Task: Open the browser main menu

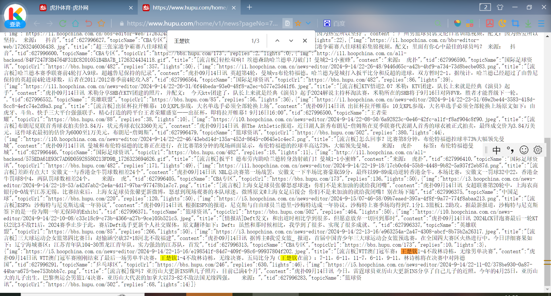Action: pyautogui.click(x=541, y=23)
